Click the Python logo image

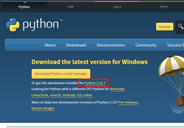[34, 25]
